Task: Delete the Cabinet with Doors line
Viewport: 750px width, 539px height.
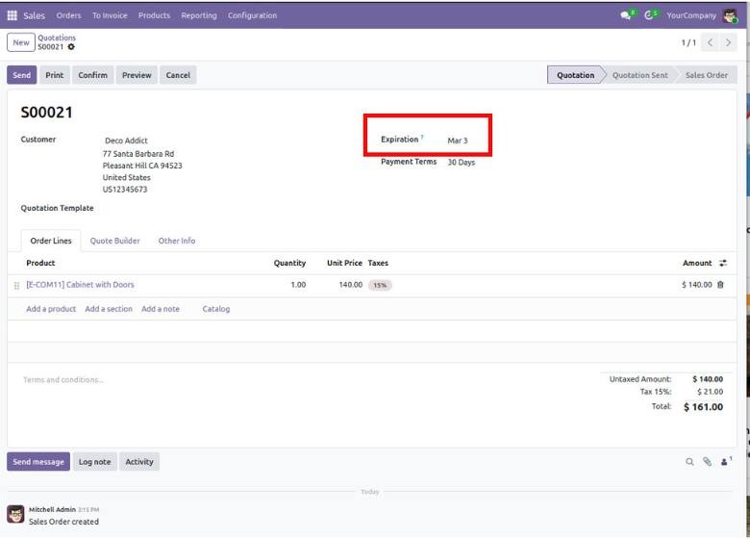Action: (x=720, y=285)
